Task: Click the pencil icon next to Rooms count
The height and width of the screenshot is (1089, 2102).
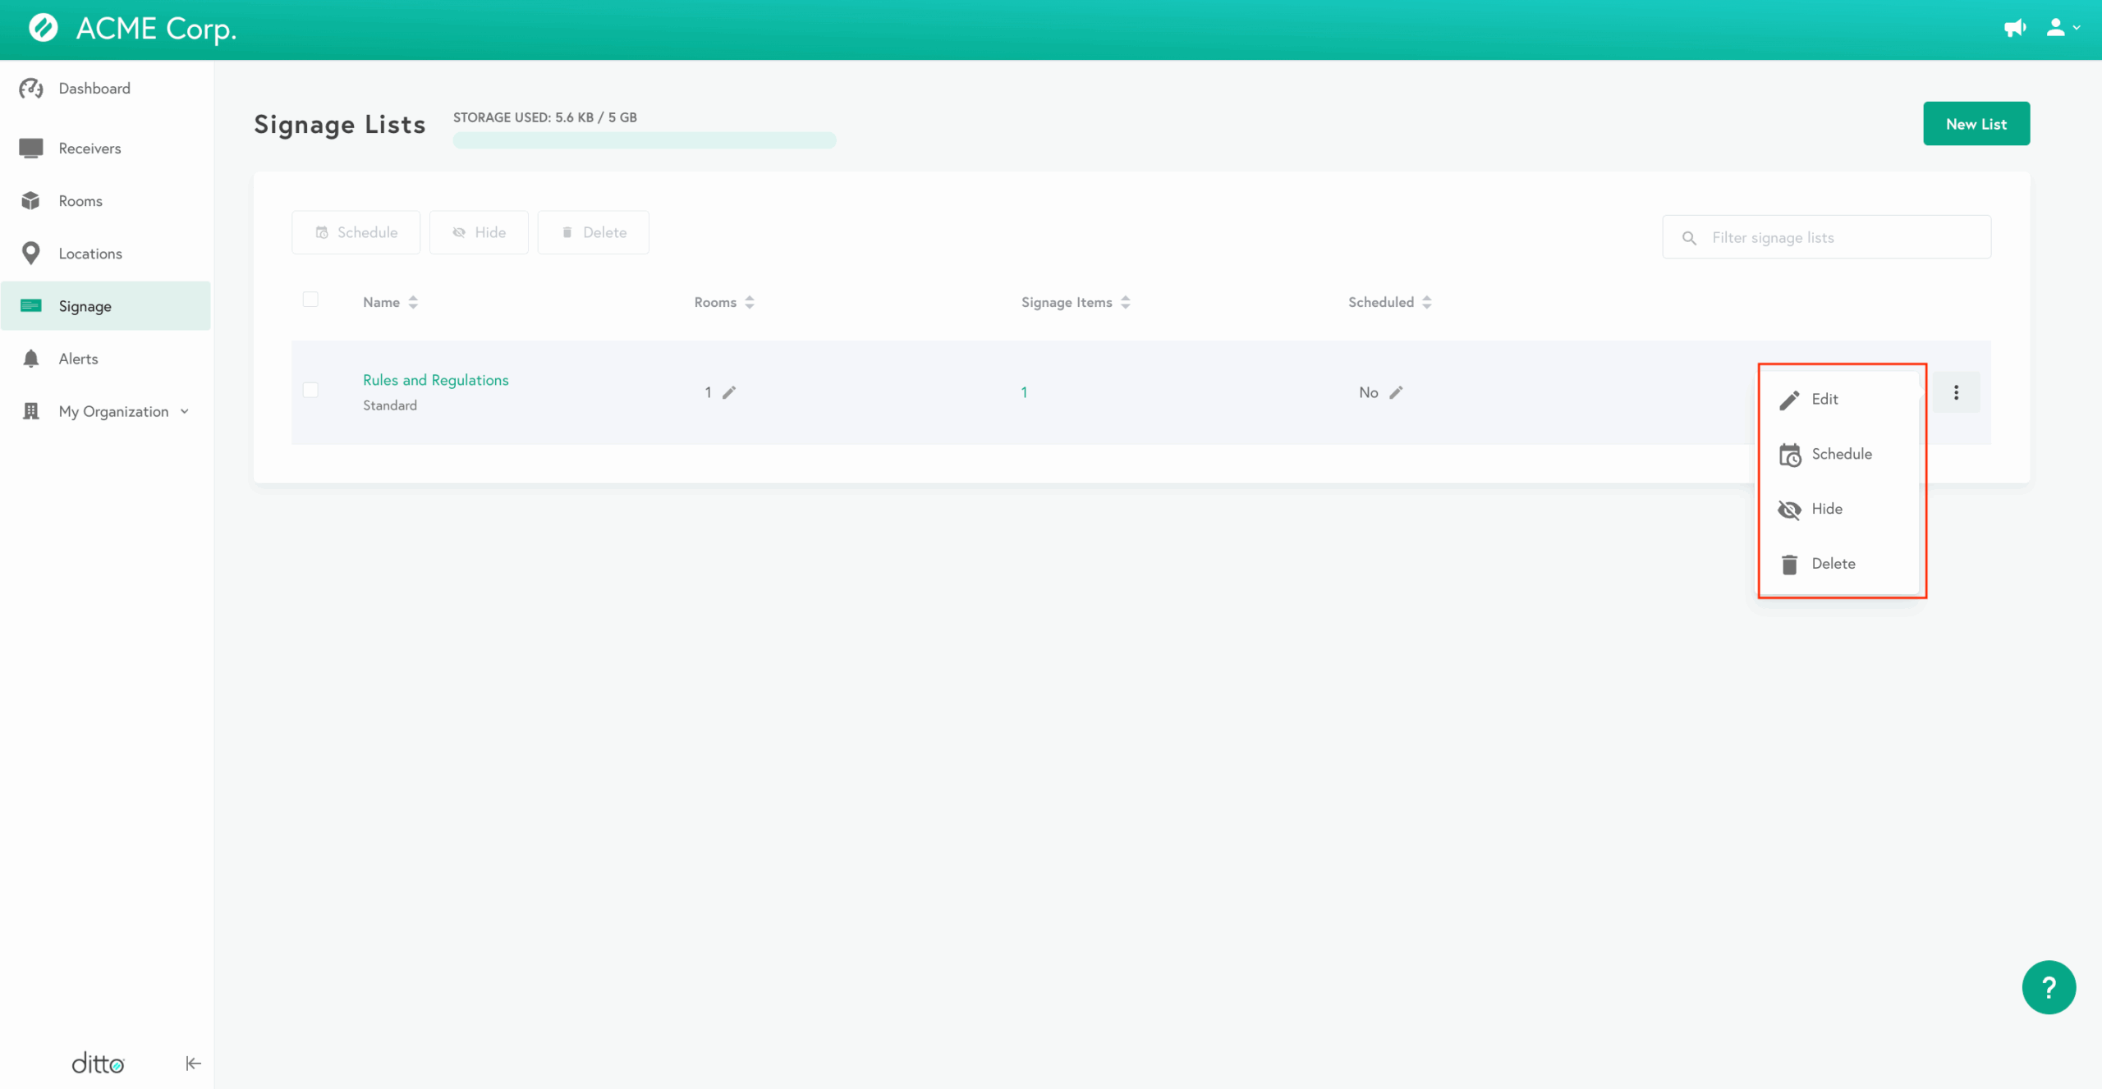Action: [729, 392]
